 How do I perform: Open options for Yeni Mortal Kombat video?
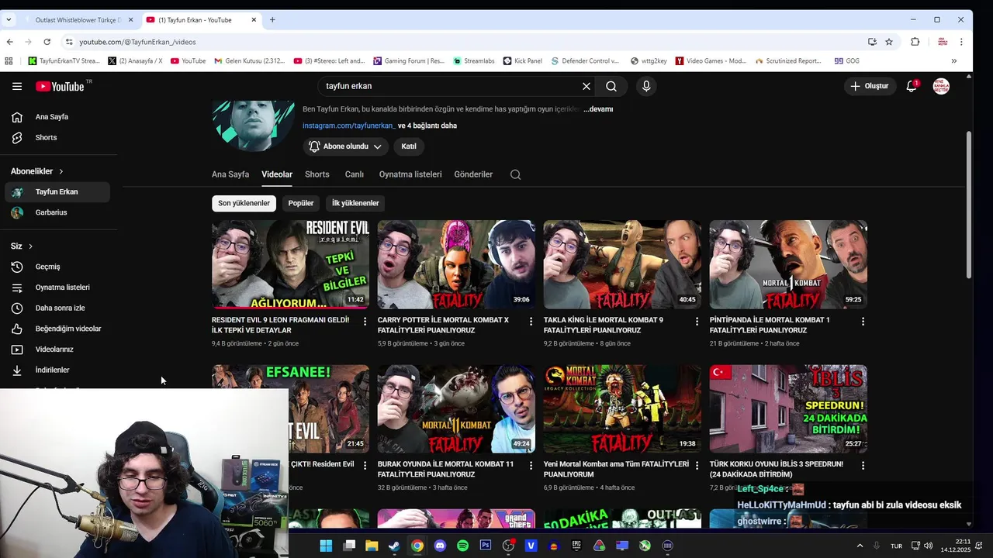697,465
